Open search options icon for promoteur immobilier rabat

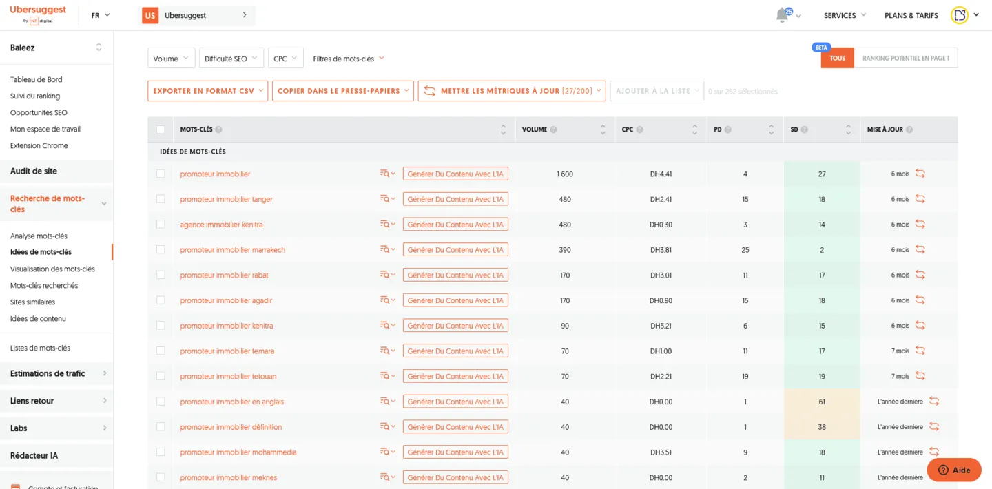[x=388, y=275]
